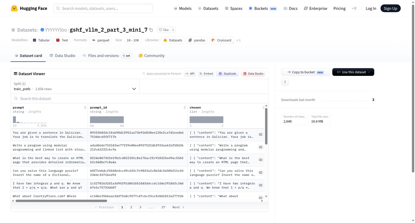Focus the top search models field
The image size is (415, 223).
[x=103, y=8]
